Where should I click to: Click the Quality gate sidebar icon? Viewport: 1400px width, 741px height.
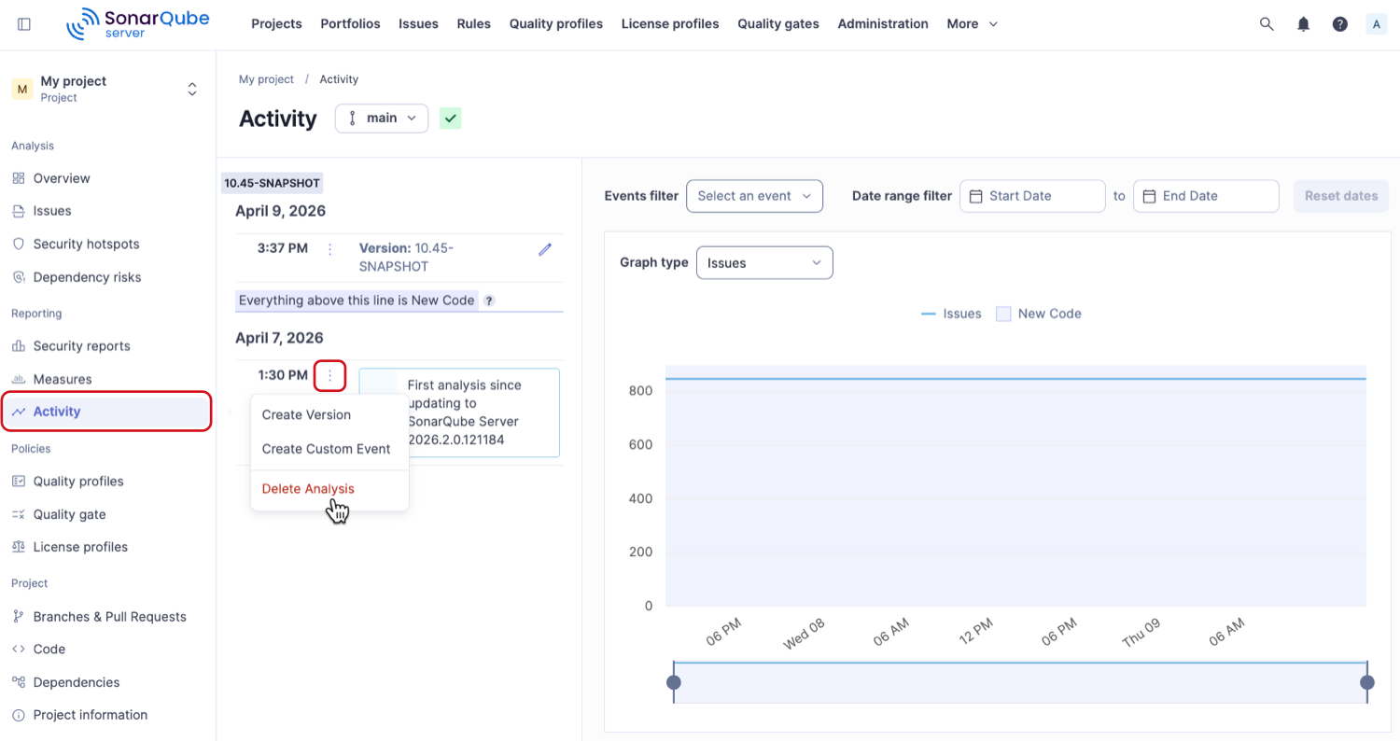click(18, 514)
